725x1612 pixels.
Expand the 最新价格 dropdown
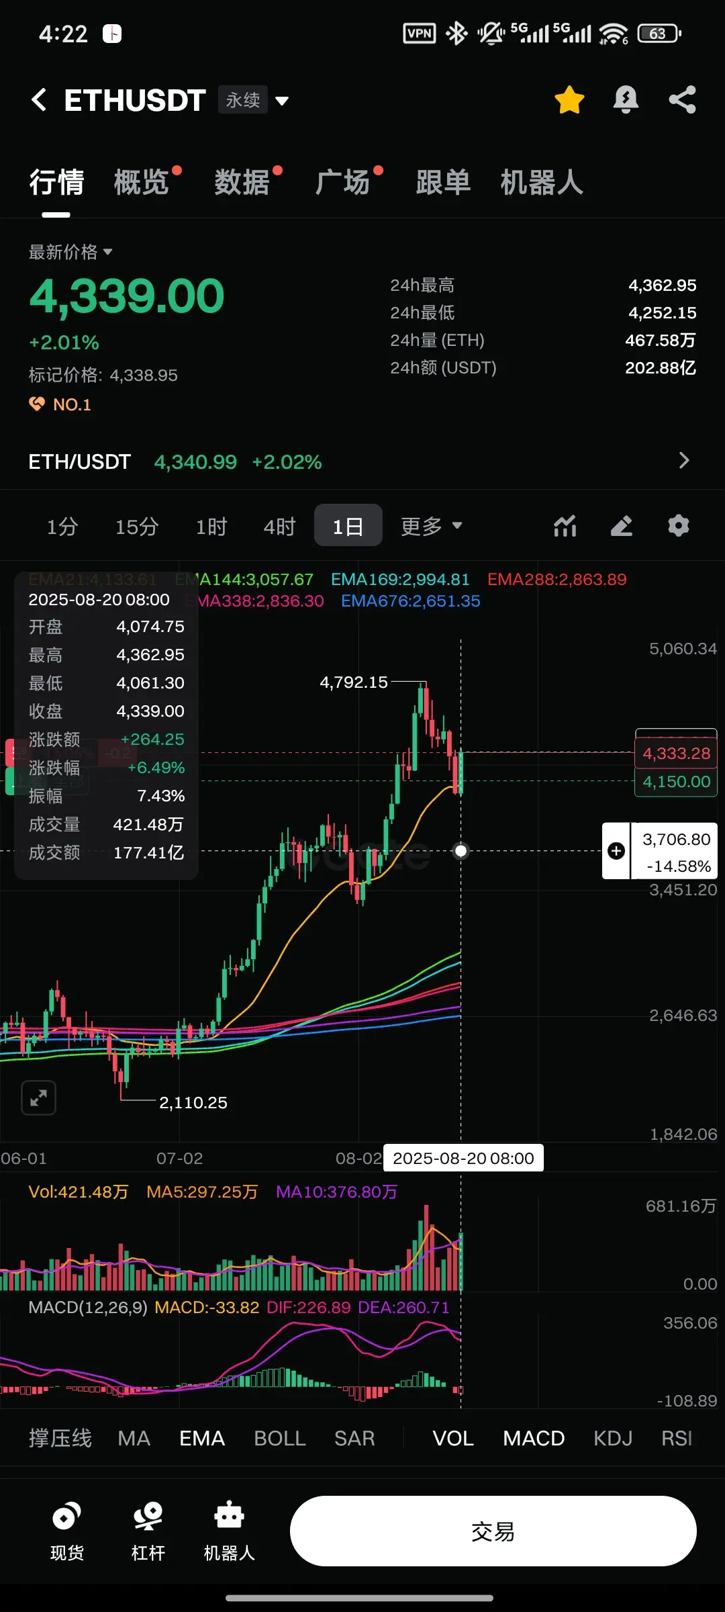(70, 252)
